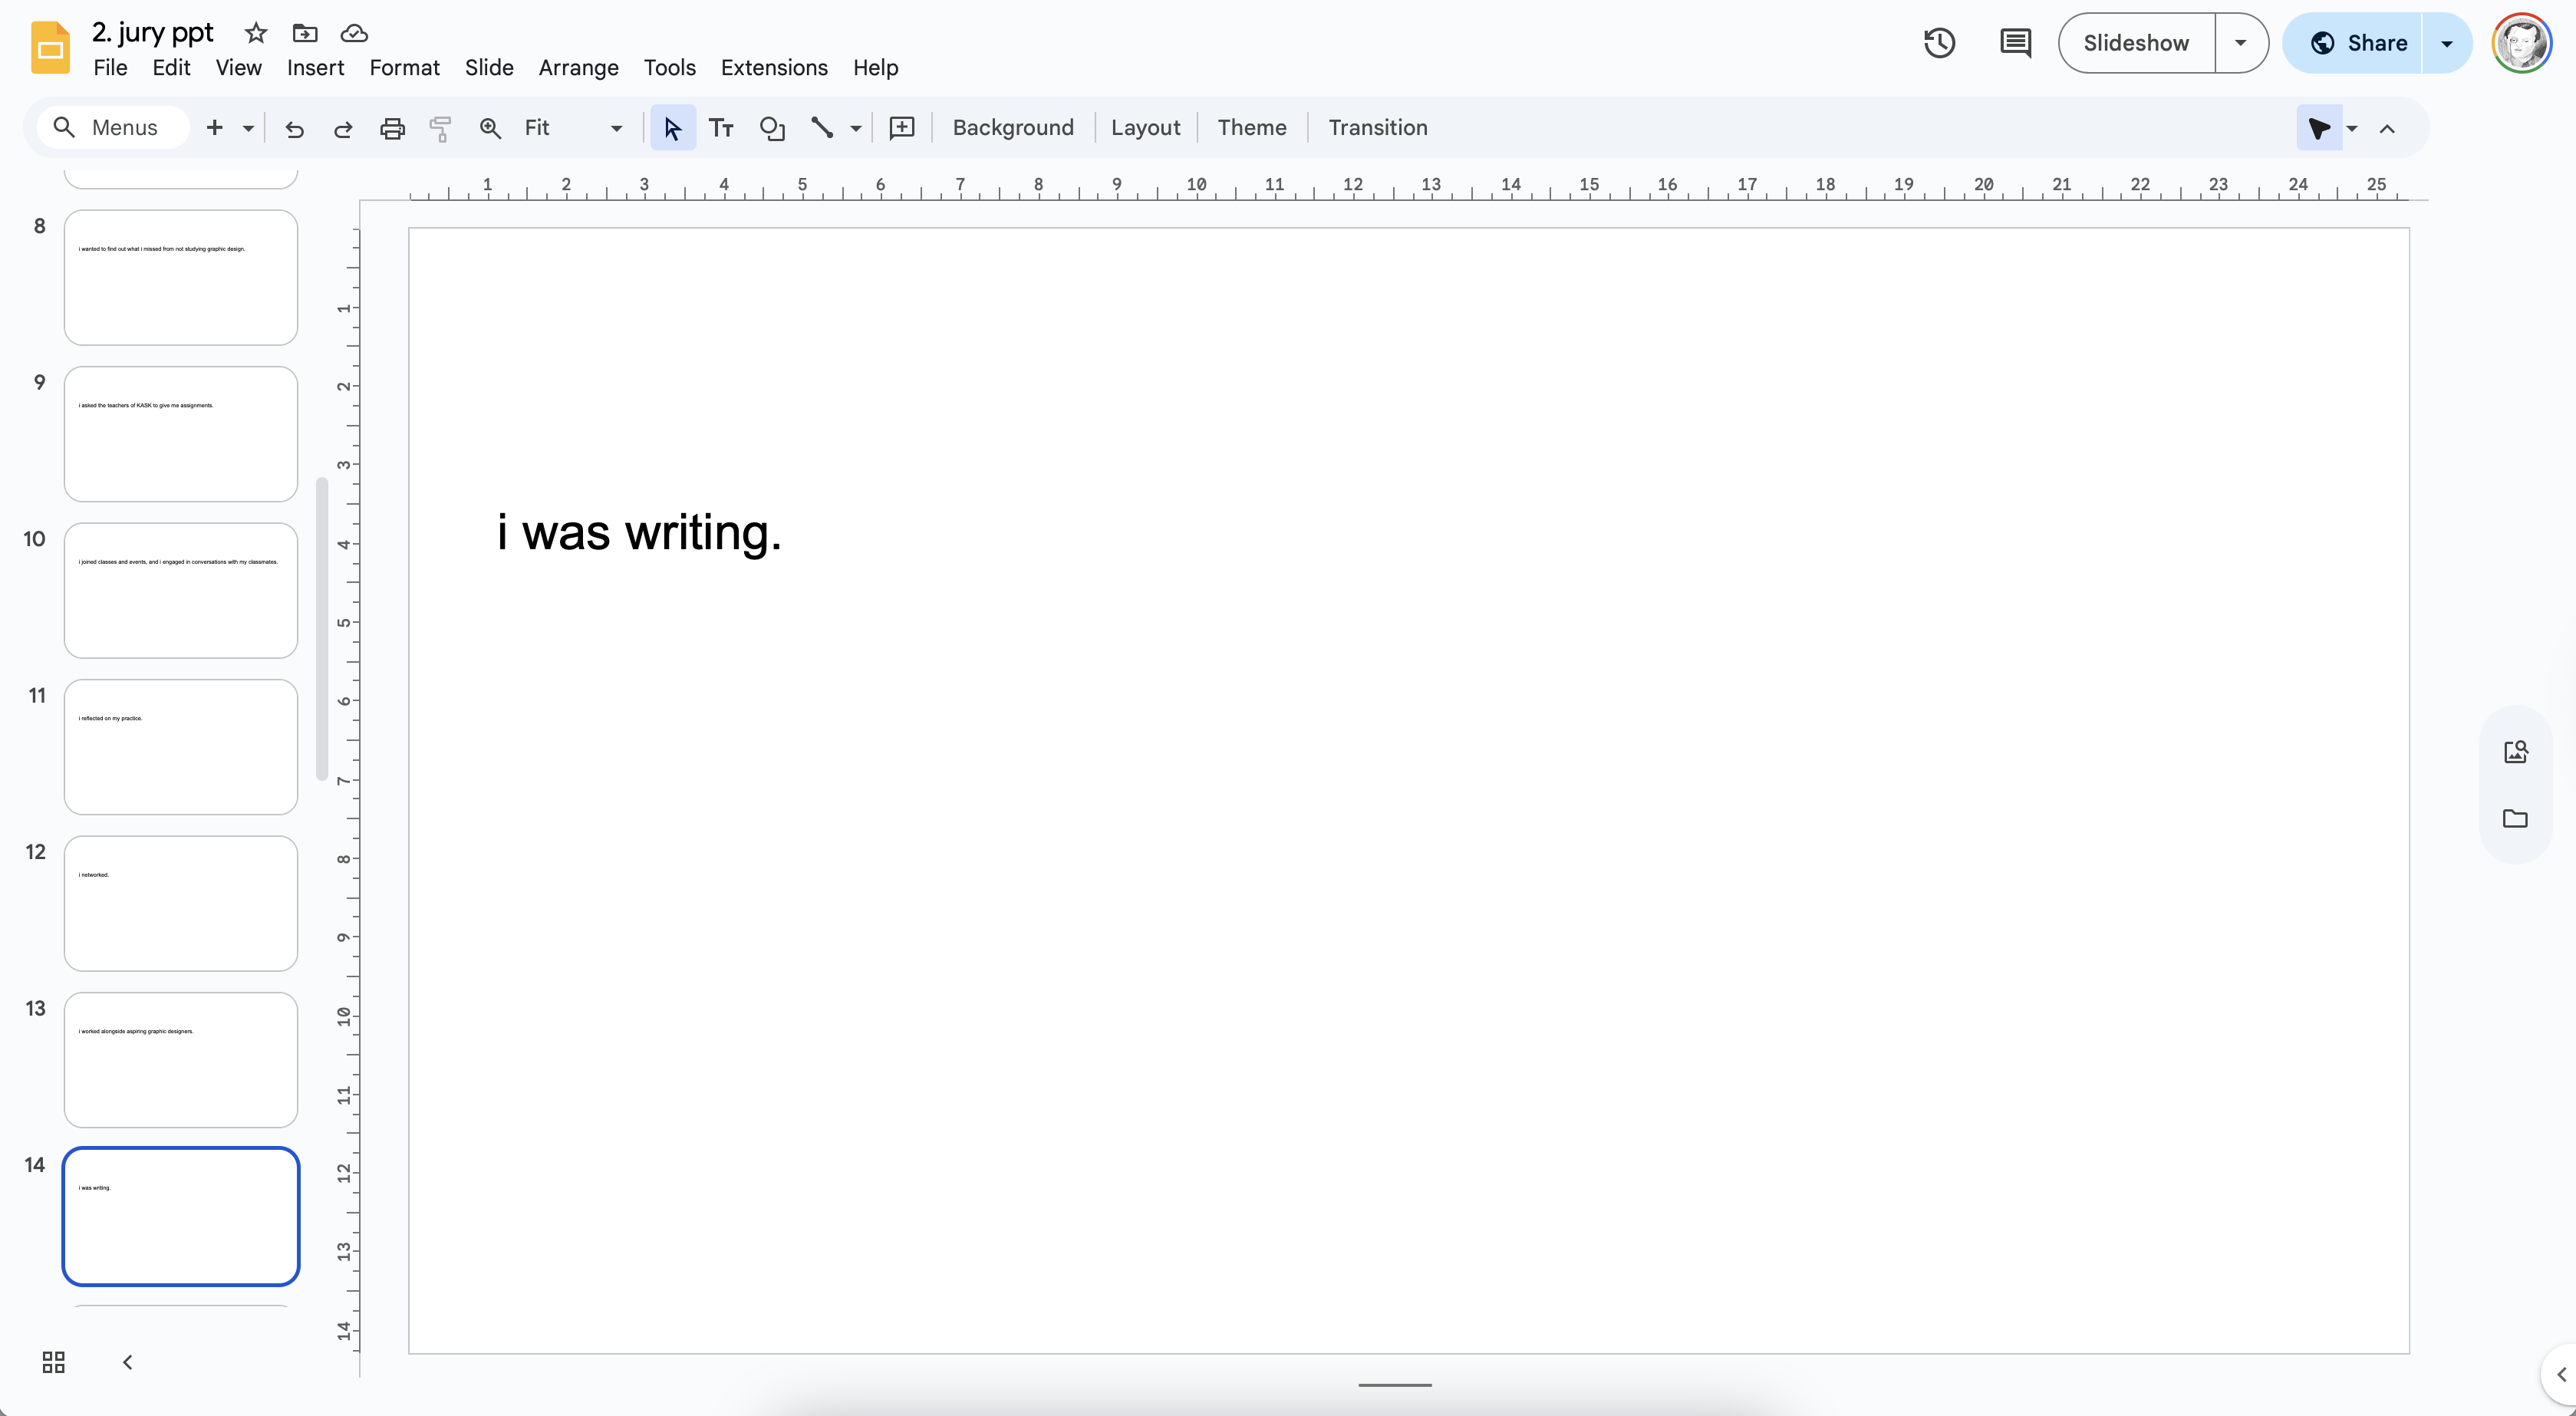Collapse the filmstrip panel
Image resolution: width=2576 pixels, height=1416 pixels.
[127, 1362]
